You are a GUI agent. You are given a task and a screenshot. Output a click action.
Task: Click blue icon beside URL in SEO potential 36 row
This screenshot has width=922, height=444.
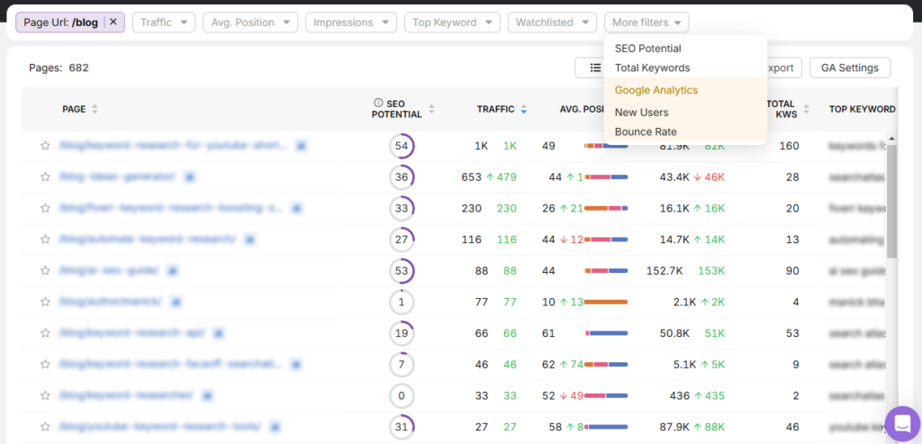[x=191, y=177]
